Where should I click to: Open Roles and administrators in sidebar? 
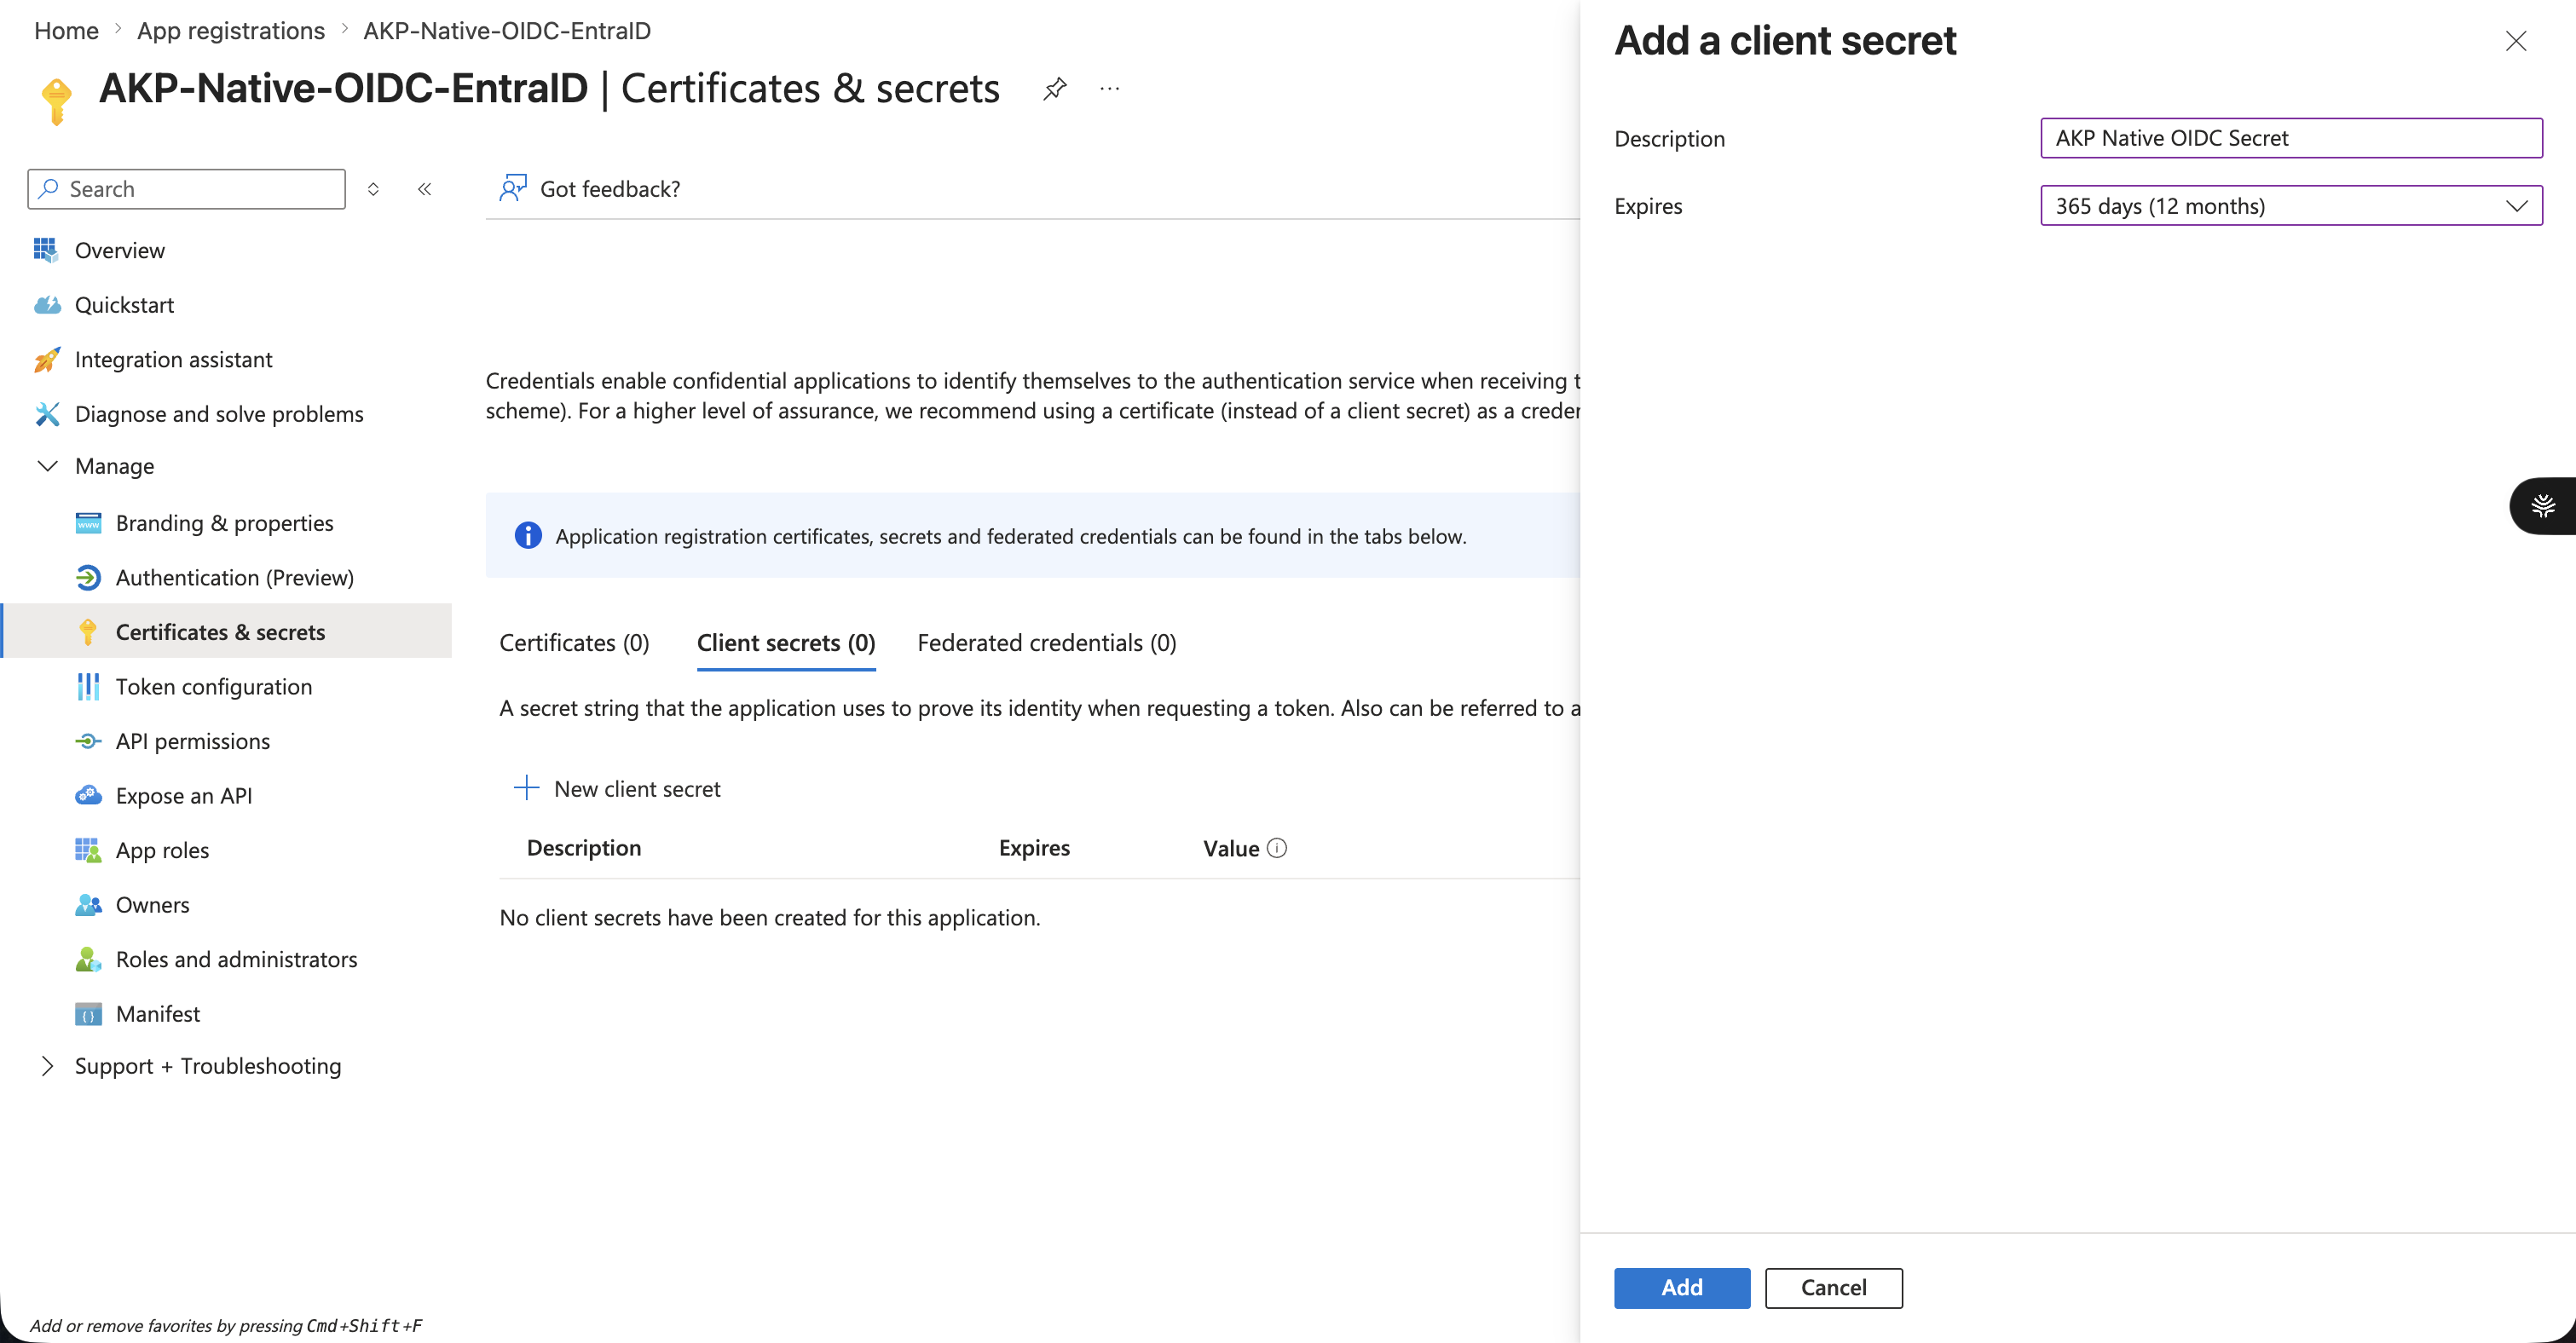pyautogui.click(x=236, y=959)
